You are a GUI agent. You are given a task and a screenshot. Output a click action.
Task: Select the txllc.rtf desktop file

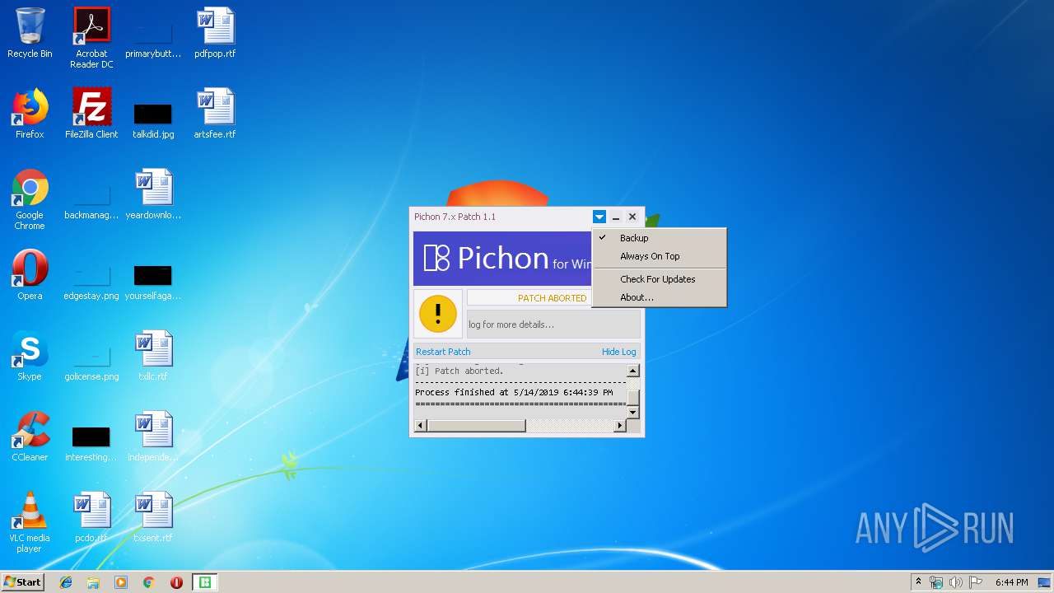153,357
